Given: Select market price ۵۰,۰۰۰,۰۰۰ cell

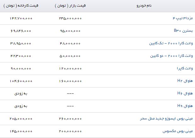Looking at the screenshot, I should 70,56.
